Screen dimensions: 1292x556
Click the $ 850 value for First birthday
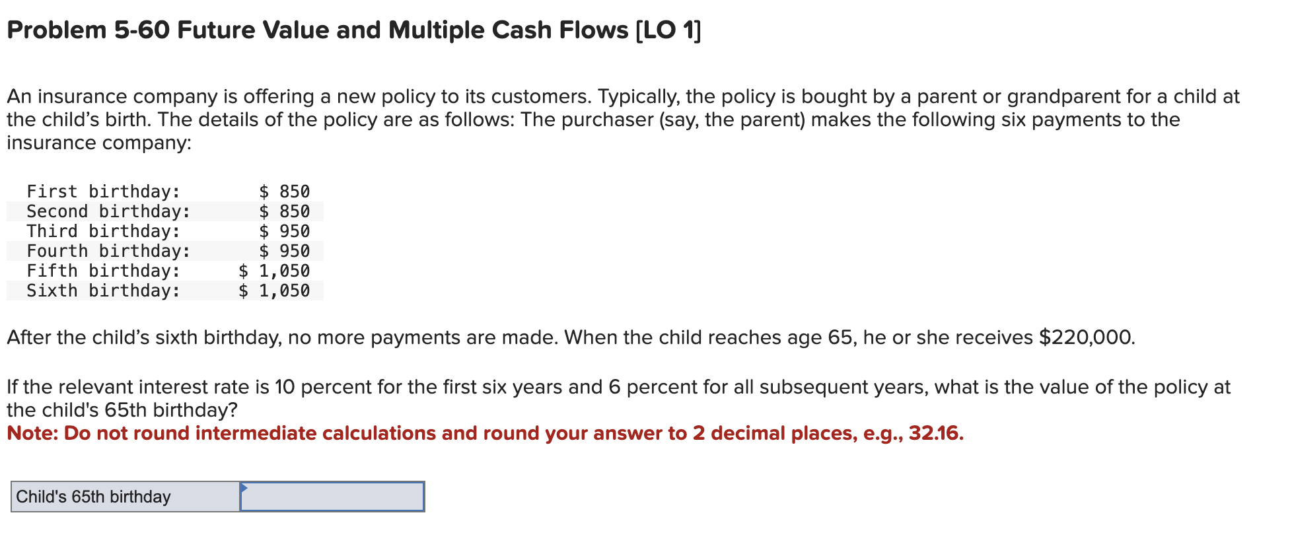284,191
